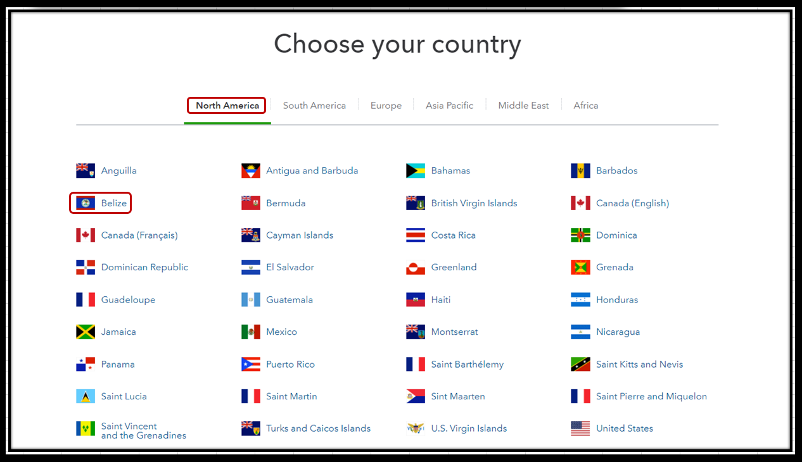
Task: Switch to the Europe tab
Action: coord(386,105)
